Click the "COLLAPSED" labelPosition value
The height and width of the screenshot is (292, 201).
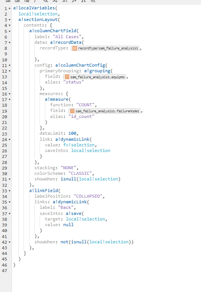(88, 196)
